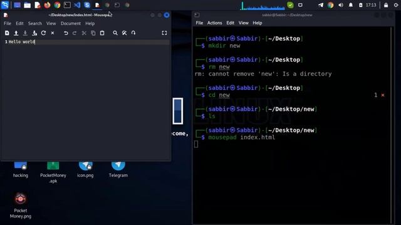Open the terminal View menu
Screen dimensions: 401x225
(244, 23)
